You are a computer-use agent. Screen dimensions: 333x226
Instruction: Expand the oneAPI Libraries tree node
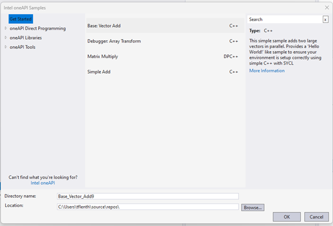[6, 37]
